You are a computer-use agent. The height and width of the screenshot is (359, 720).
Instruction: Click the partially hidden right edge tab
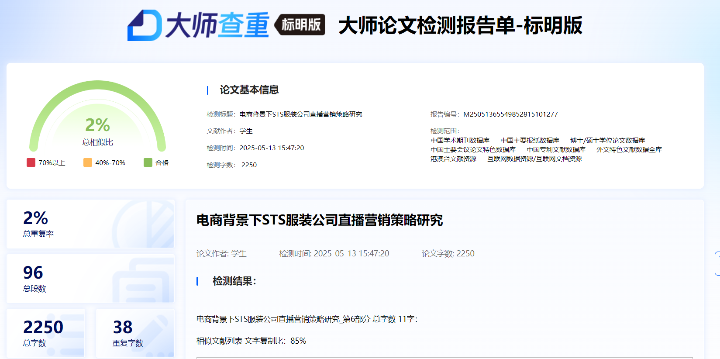point(717,263)
